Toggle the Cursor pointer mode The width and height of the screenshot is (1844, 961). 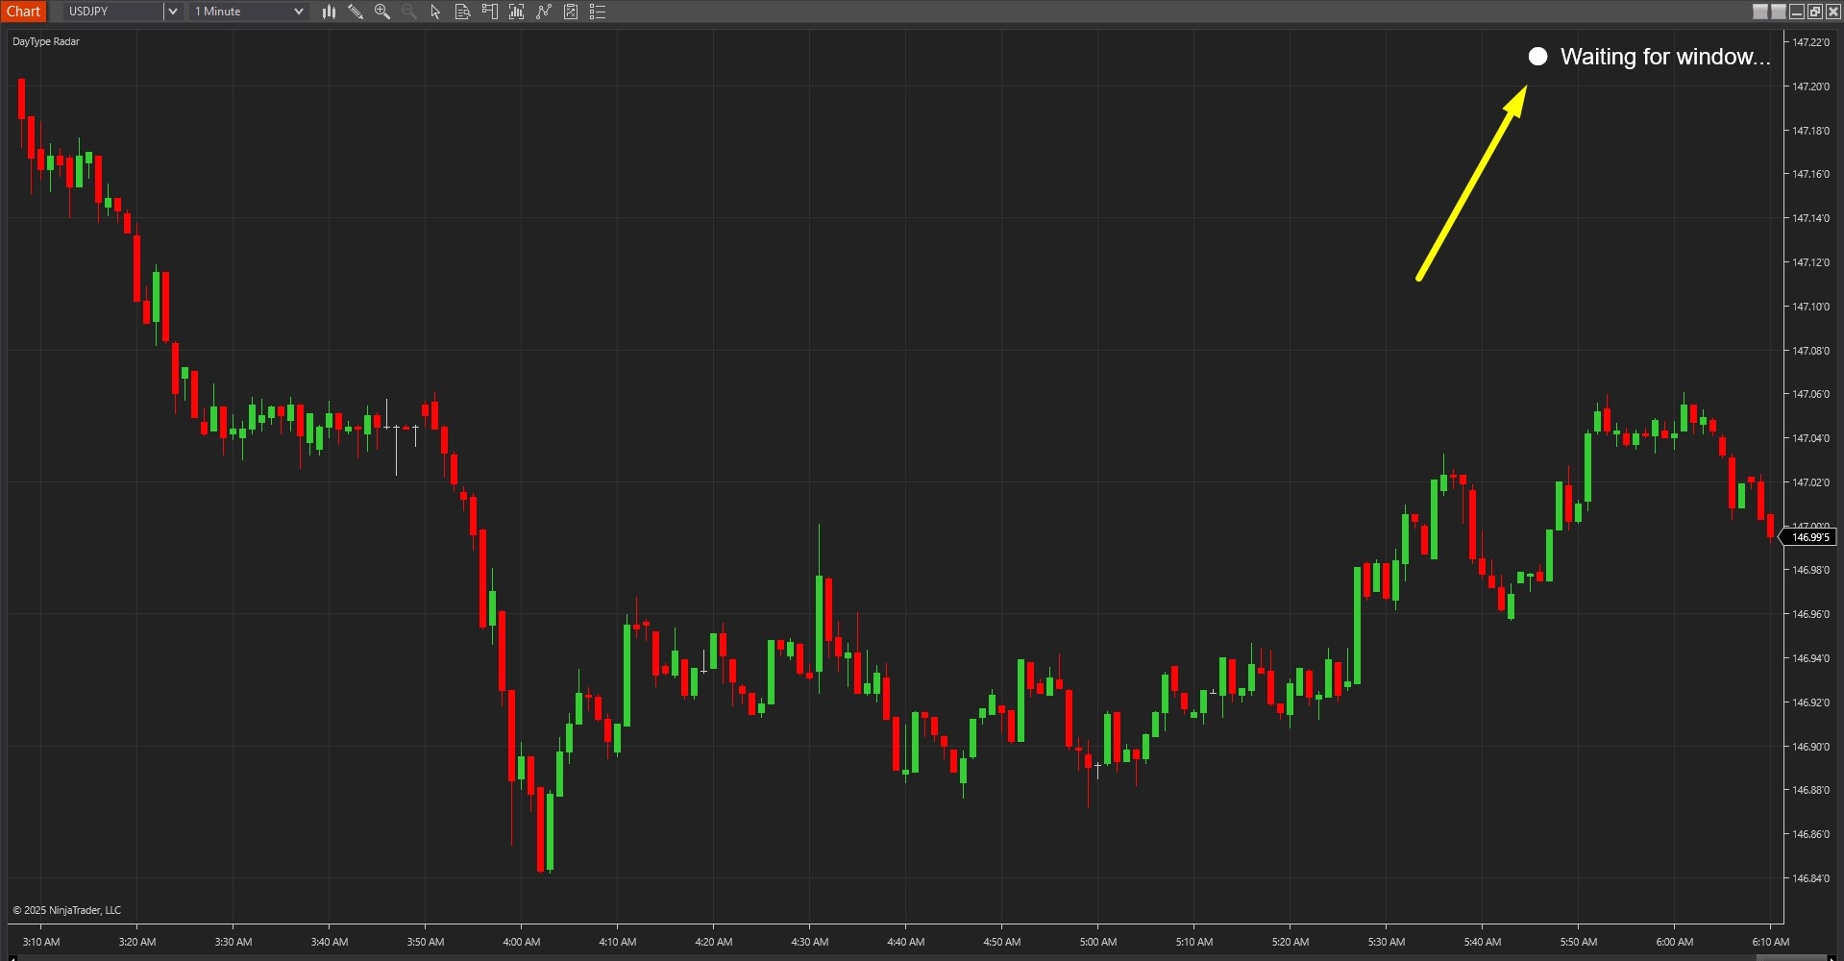pyautogui.click(x=434, y=12)
